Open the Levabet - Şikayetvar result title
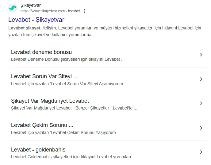The height and width of the screenshot is (165, 211). pyautogui.click(x=36, y=20)
